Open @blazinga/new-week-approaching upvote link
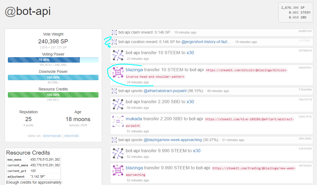The height and width of the screenshot is (185, 317). coord(172,140)
